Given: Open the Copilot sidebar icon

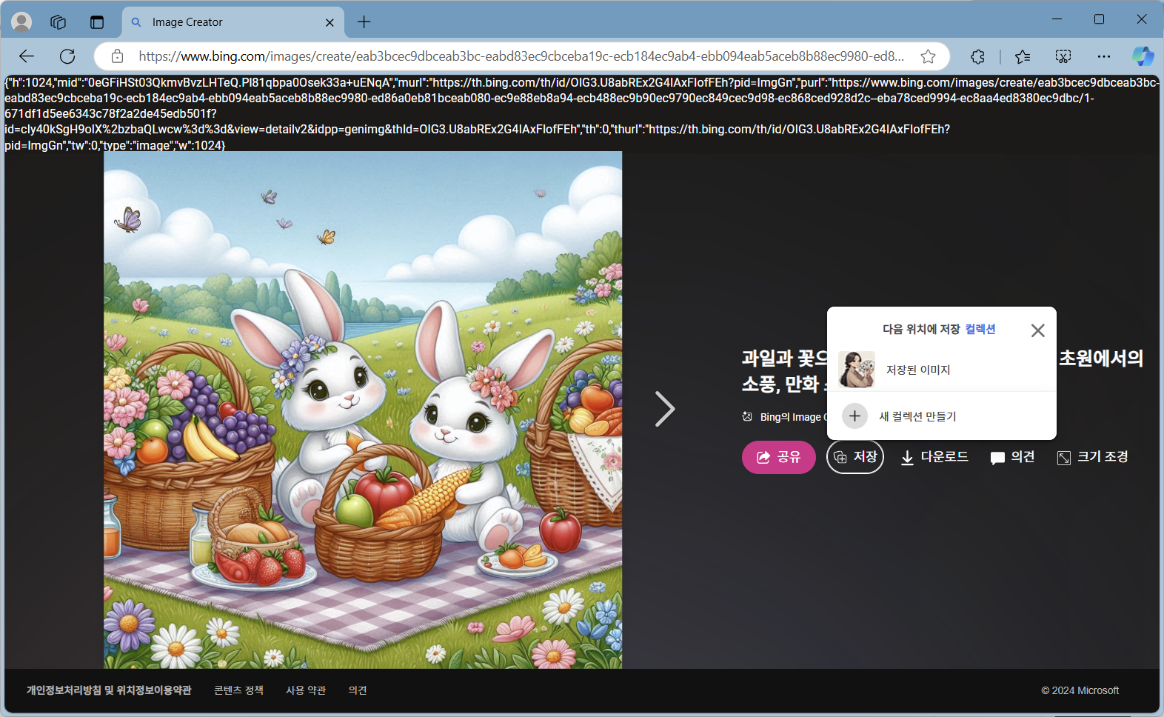Looking at the screenshot, I should [1143, 56].
